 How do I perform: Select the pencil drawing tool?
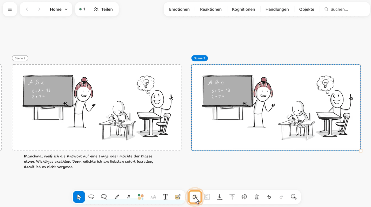click(117, 197)
